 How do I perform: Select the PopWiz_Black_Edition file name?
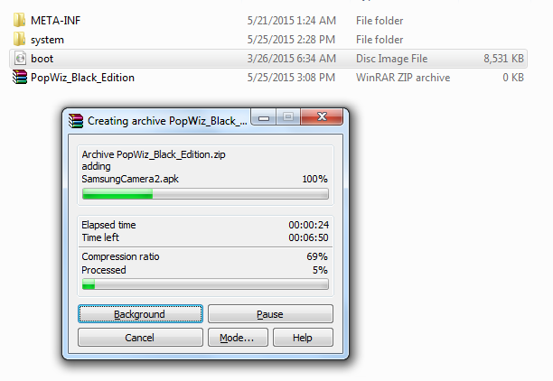tap(82, 78)
